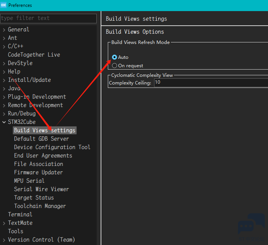The image size is (268, 245).
Task: Select Terminal preferences
Action: 20,214
